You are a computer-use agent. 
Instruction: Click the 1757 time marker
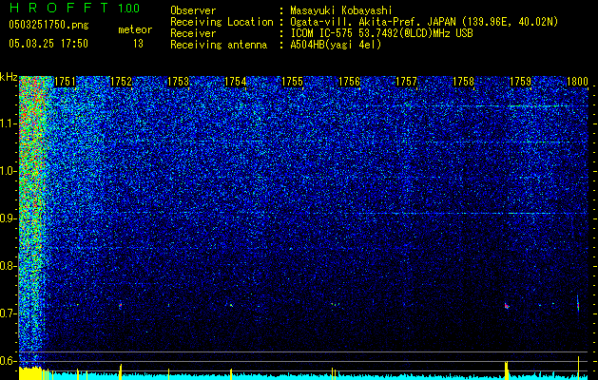407,82
